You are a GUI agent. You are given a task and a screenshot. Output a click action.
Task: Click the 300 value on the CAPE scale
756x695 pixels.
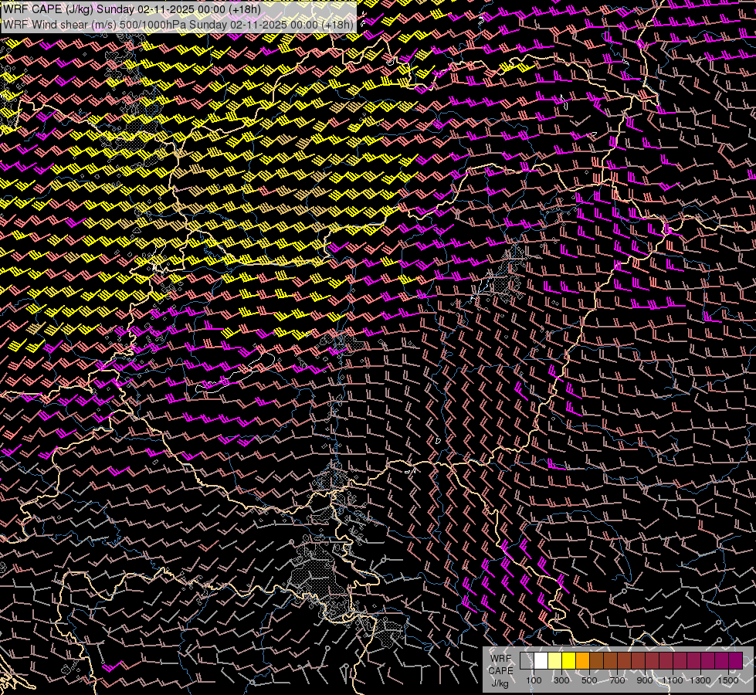click(x=561, y=680)
